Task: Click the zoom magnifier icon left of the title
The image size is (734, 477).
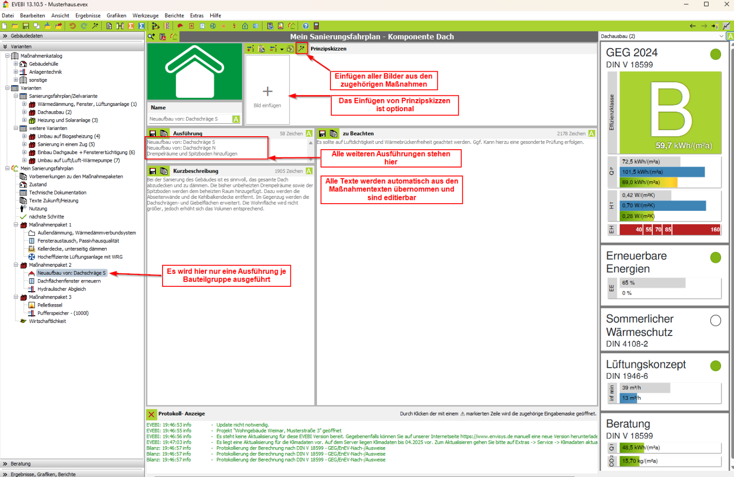Action: (x=152, y=37)
